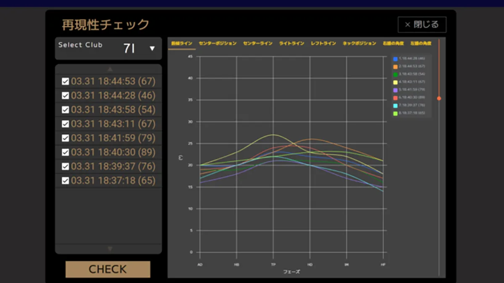
Task: Click the purple legend swatch for 18:41:59
Action: (x=396, y=90)
